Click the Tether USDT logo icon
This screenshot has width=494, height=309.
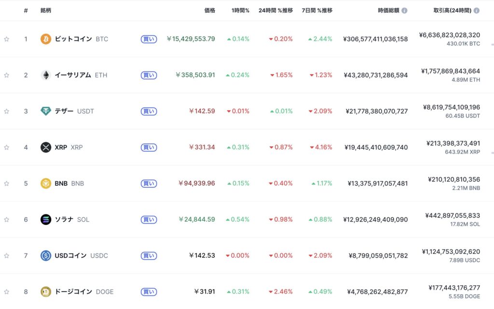46,111
